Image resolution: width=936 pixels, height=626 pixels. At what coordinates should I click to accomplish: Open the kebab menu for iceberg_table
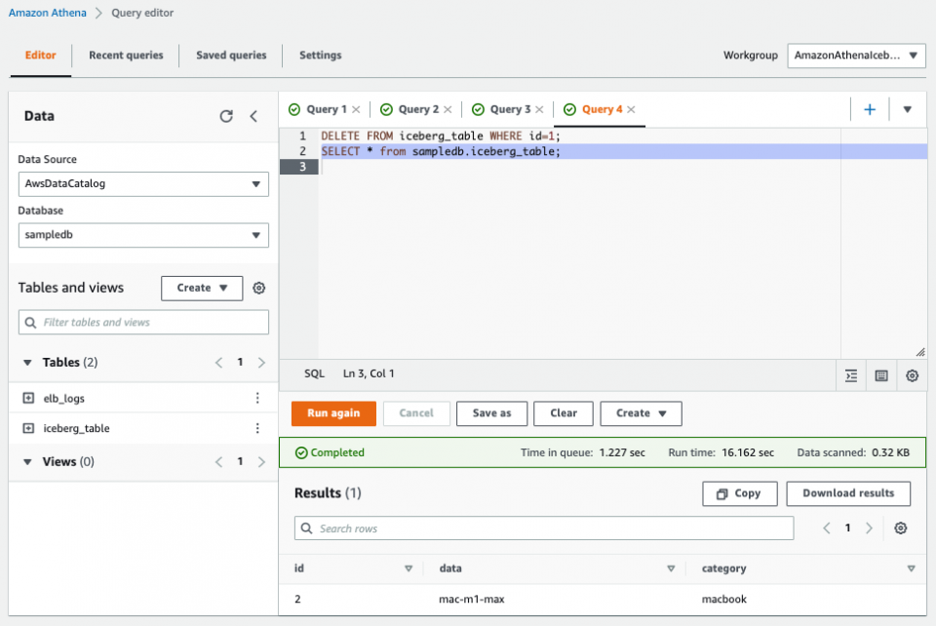click(x=256, y=428)
